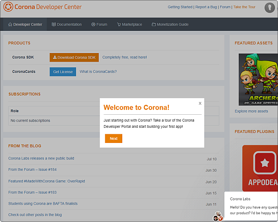Open 'Completely free, read here!' link

click(x=124, y=57)
